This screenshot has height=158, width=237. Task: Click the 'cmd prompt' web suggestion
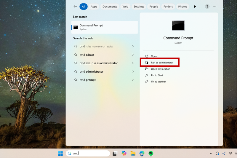pos(105,80)
